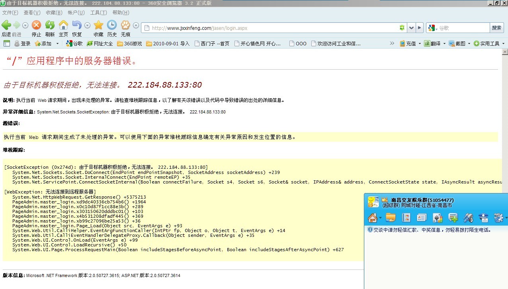The width and height of the screenshot is (508, 289).
Task: Open History (历史) clock icon
Action: coord(112,25)
